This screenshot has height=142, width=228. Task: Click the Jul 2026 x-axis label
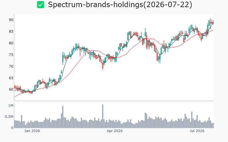pyautogui.click(x=197, y=131)
